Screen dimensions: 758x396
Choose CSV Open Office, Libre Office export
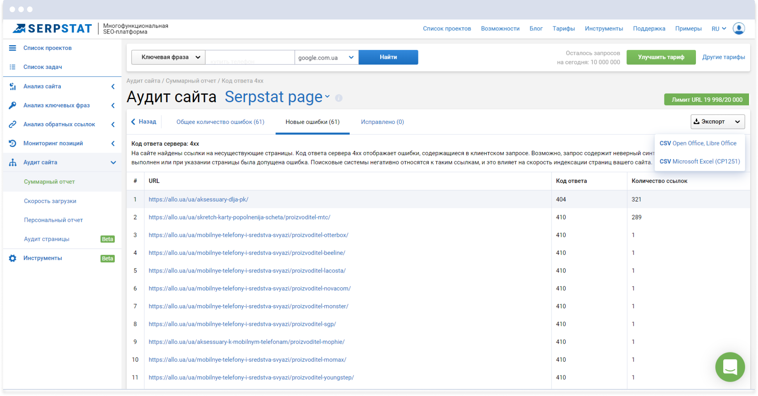pos(698,143)
